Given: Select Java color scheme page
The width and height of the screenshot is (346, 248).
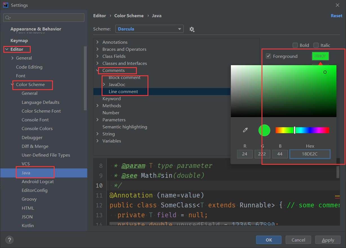Looking at the screenshot, I should point(44,173).
